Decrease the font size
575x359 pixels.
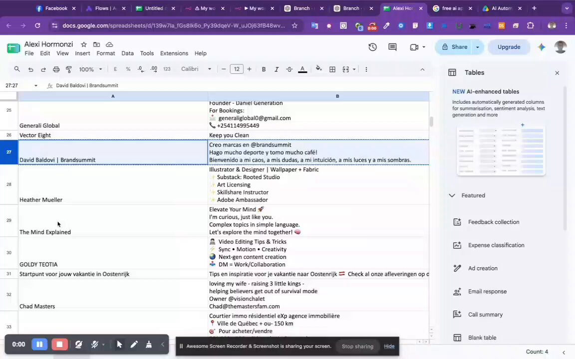[x=223, y=69]
